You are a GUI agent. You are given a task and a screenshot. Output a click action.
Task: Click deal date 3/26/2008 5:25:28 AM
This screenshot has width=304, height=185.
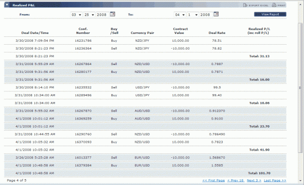[35, 158]
